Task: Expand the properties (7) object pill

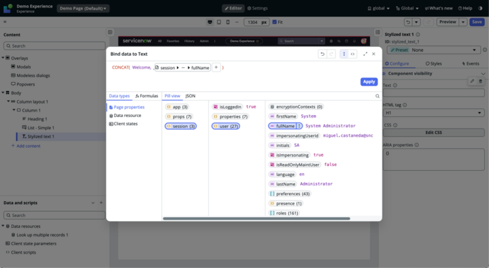Action: pyautogui.click(x=230, y=117)
